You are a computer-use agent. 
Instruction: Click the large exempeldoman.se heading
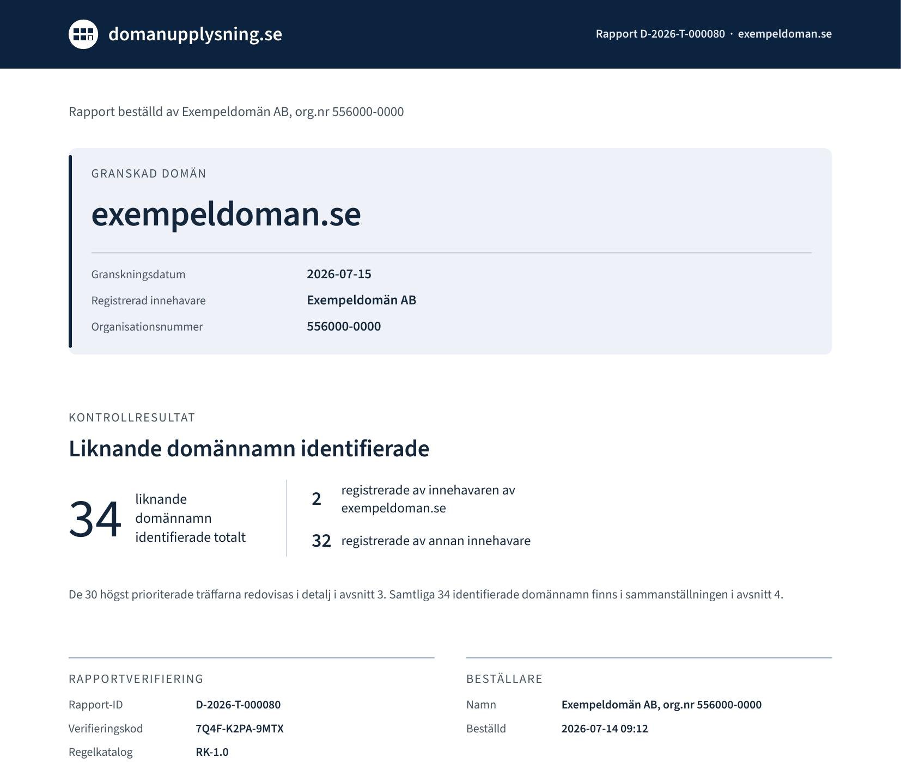pyautogui.click(x=226, y=214)
